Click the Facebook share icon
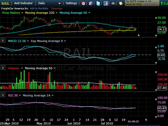This screenshot has height=126, width=168. click(x=106, y=3)
